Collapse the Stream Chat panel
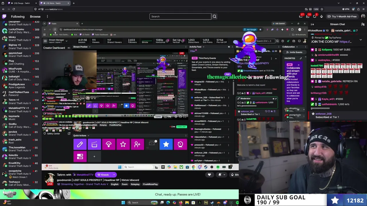The image size is (367, 206). (x=312, y=24)
